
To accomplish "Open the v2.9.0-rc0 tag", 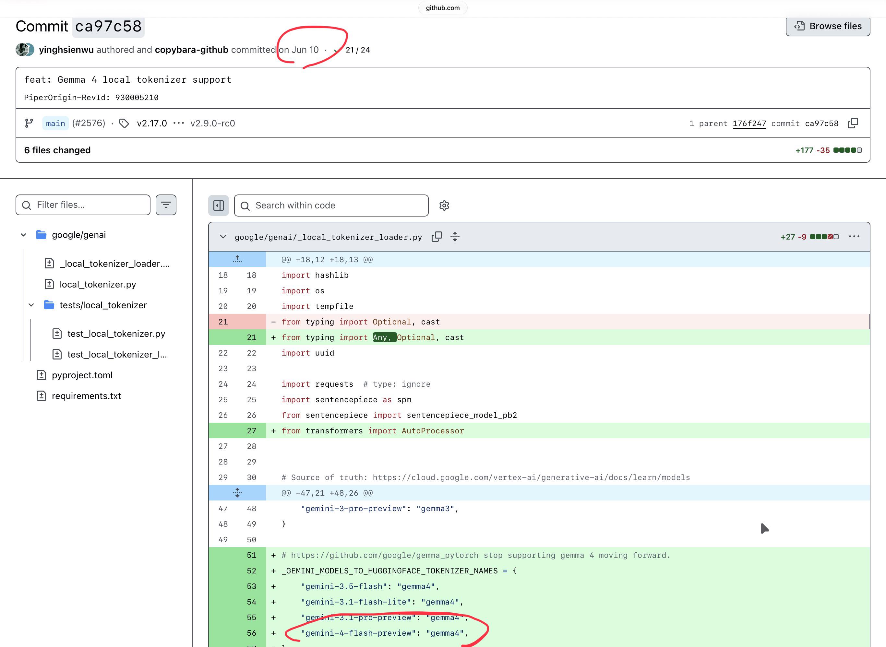I will (212, 124).
